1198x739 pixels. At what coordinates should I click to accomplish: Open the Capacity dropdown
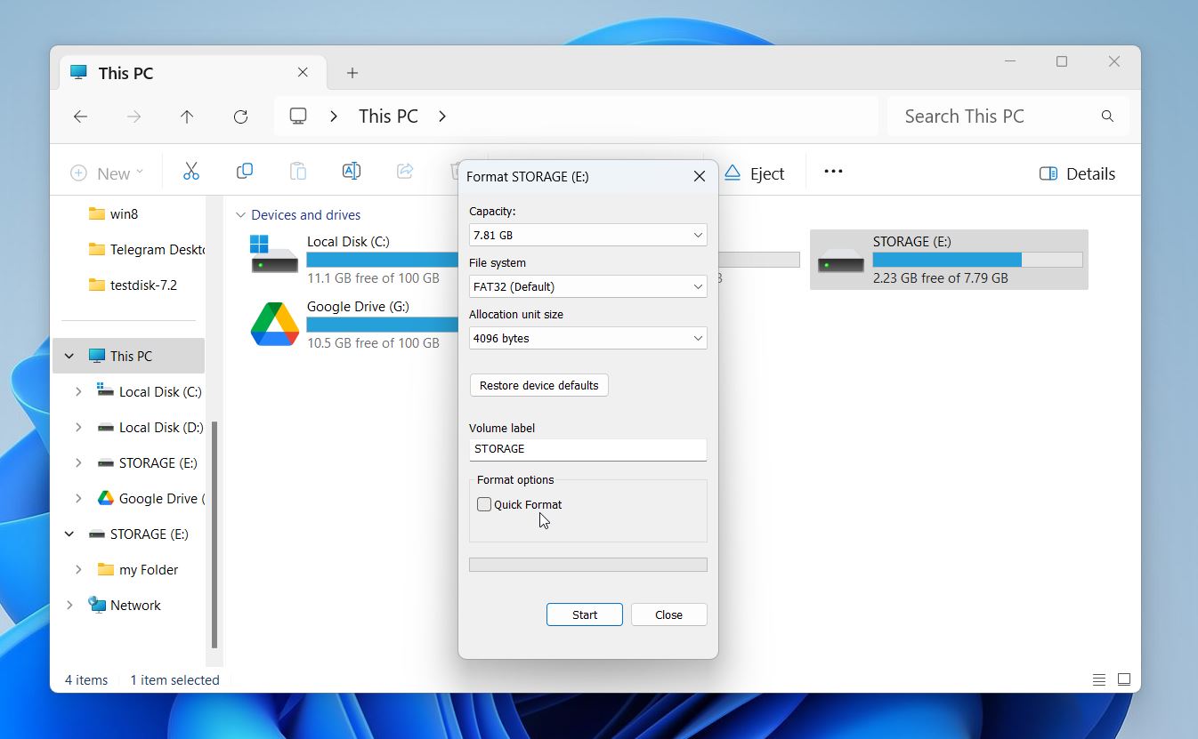point(588,235)
